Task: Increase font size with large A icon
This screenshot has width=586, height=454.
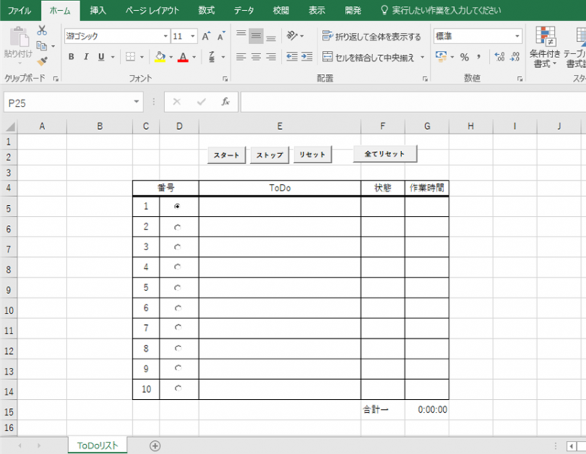Action: coord(206,36)
